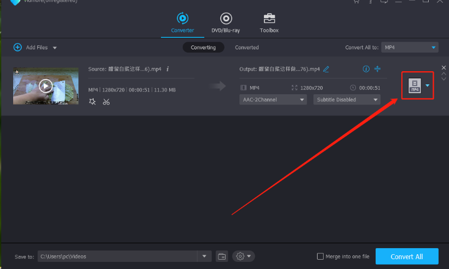The image size is (449, 269).
Task: Switch to the DVD/Blu-ray tab
Action: click(226, 22)
